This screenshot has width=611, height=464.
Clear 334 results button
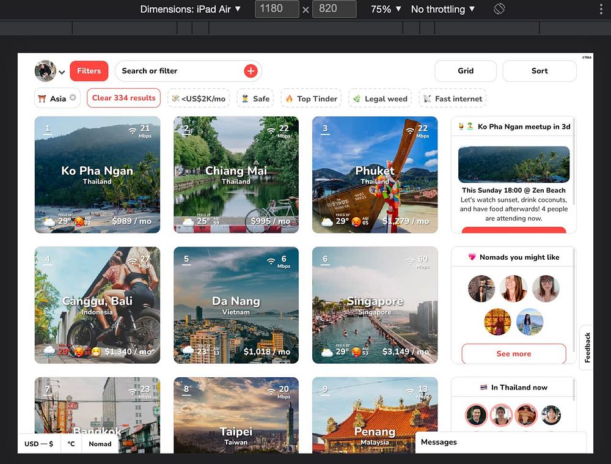tap(123, 98)
